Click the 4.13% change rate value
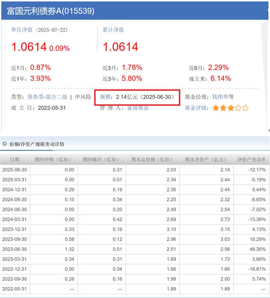 coord(259,229)
